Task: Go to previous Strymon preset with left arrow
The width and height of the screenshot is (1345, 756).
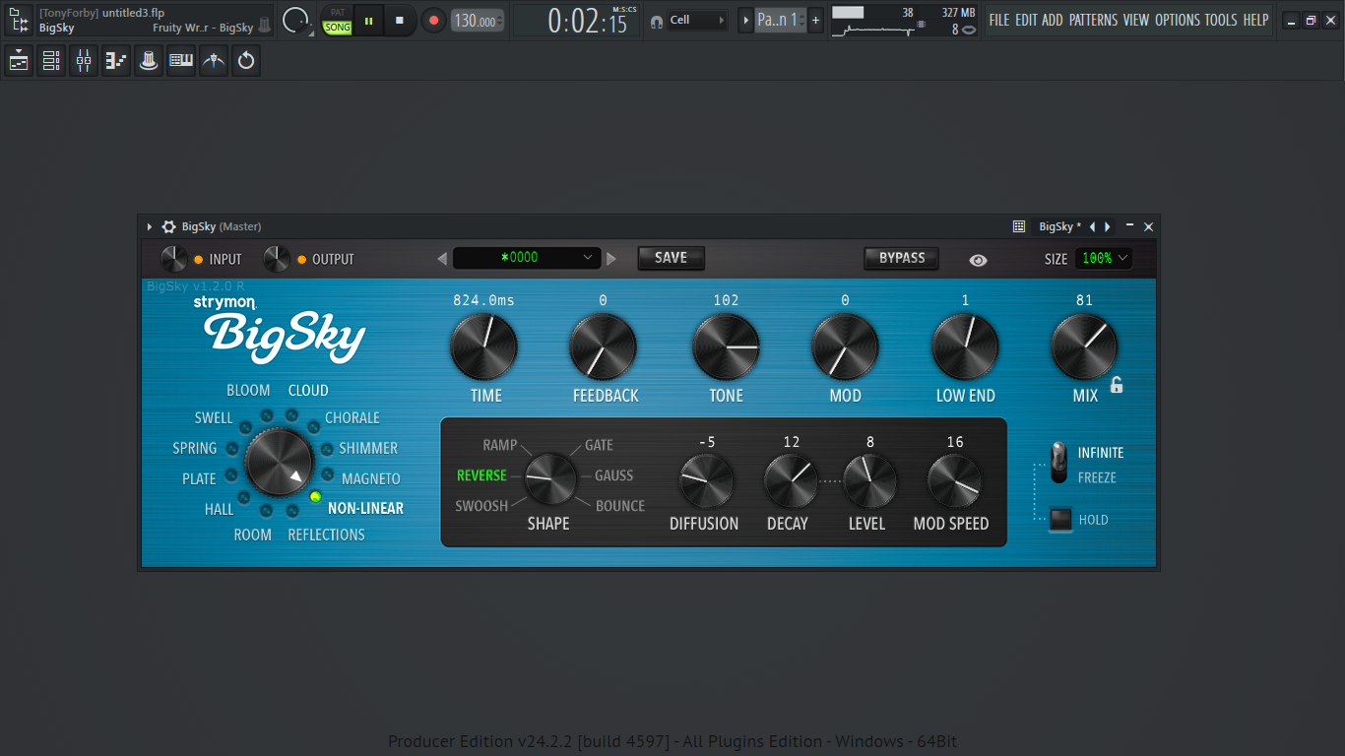Action: point(442,259)
